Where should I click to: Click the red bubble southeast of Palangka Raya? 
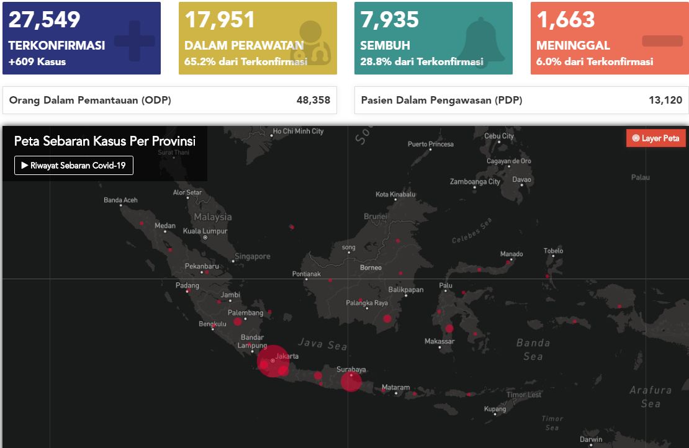click(387, 318)
